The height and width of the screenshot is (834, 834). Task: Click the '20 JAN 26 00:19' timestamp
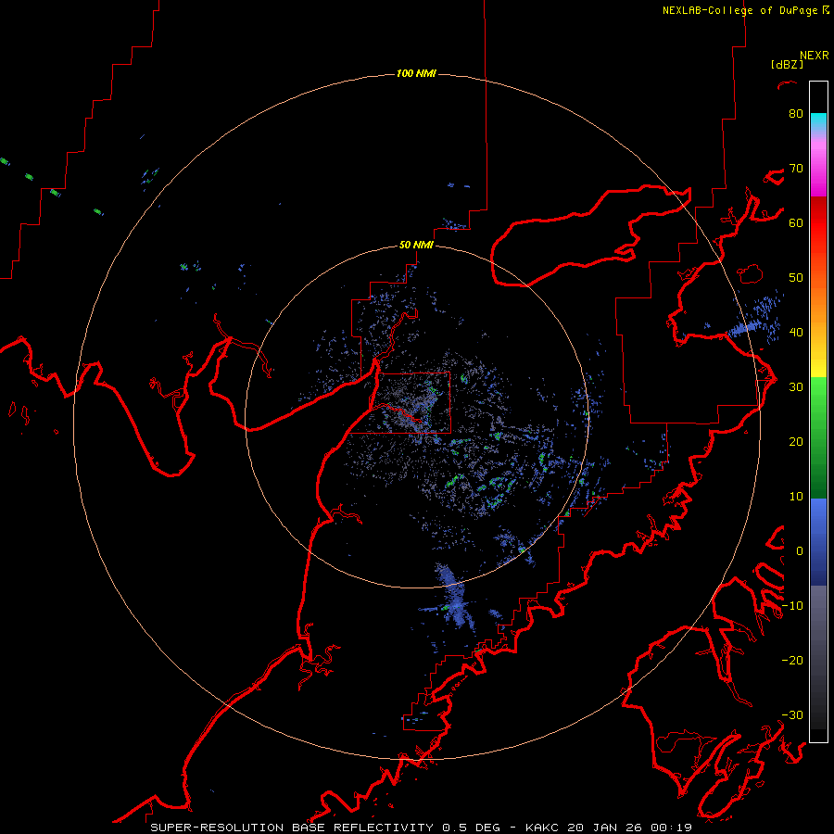point(630,828)
